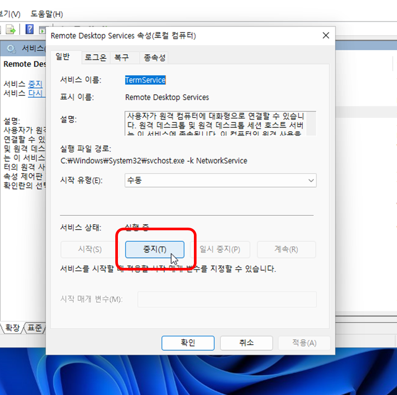Switch to the 종속성 tab
This screenshot has width=397, height=395.
[154, 58]
